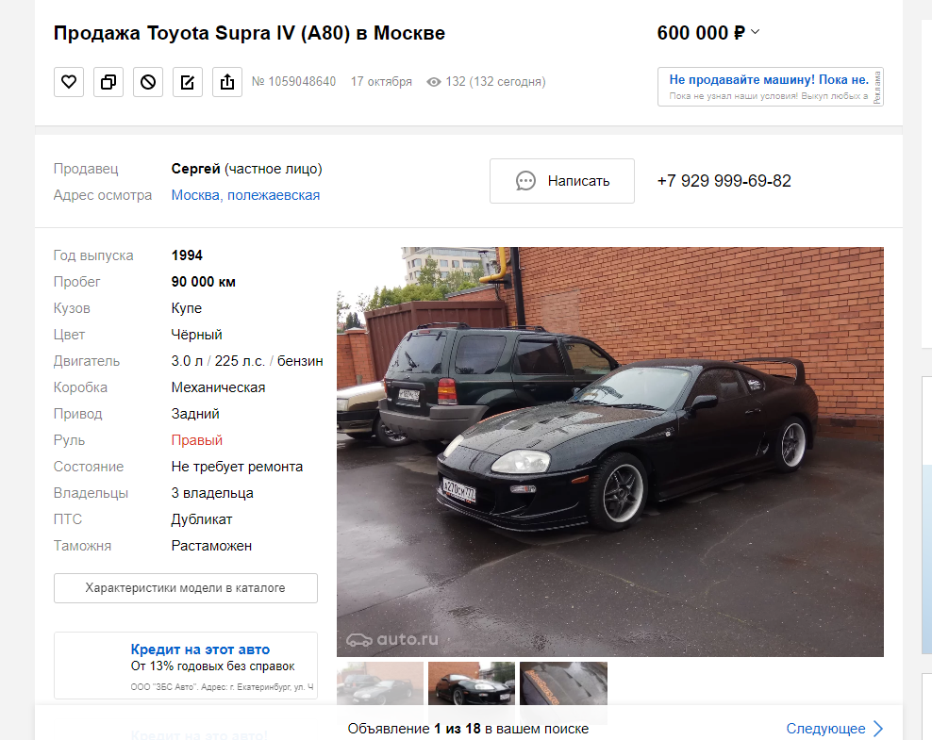Select first photo thumbnail below main image
The height and width of the screenshot is (740, 932).
pos(380,683)
